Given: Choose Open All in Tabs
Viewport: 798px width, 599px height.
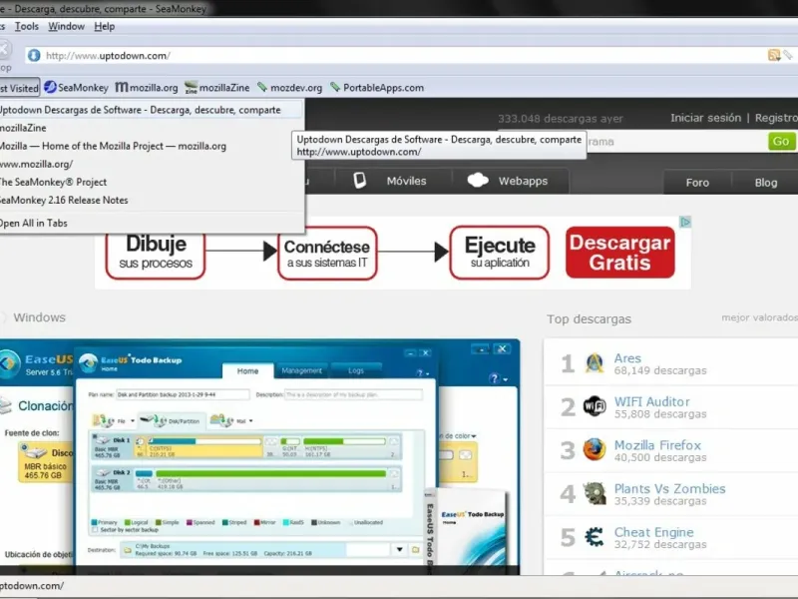Looking at the screenshot, I should point(152,223).
